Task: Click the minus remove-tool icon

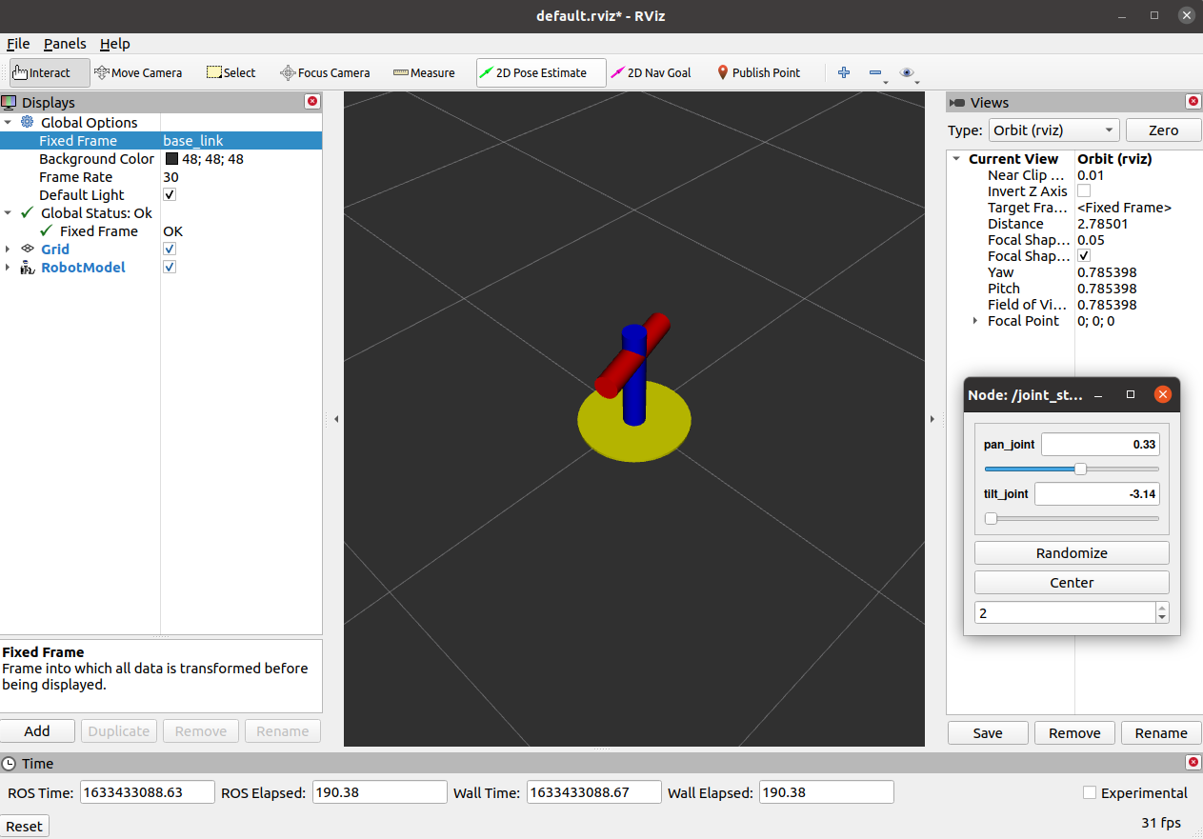Action: click(875, 72)
